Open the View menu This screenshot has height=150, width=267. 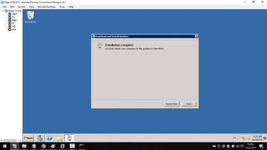pyautogui.click(x=32, y=7)
